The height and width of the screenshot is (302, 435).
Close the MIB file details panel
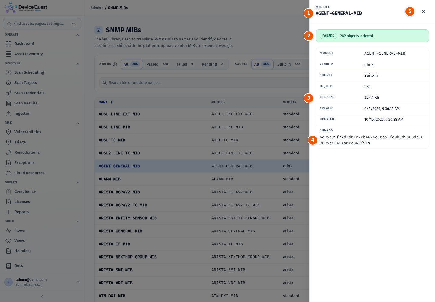[x=424, y=11]
